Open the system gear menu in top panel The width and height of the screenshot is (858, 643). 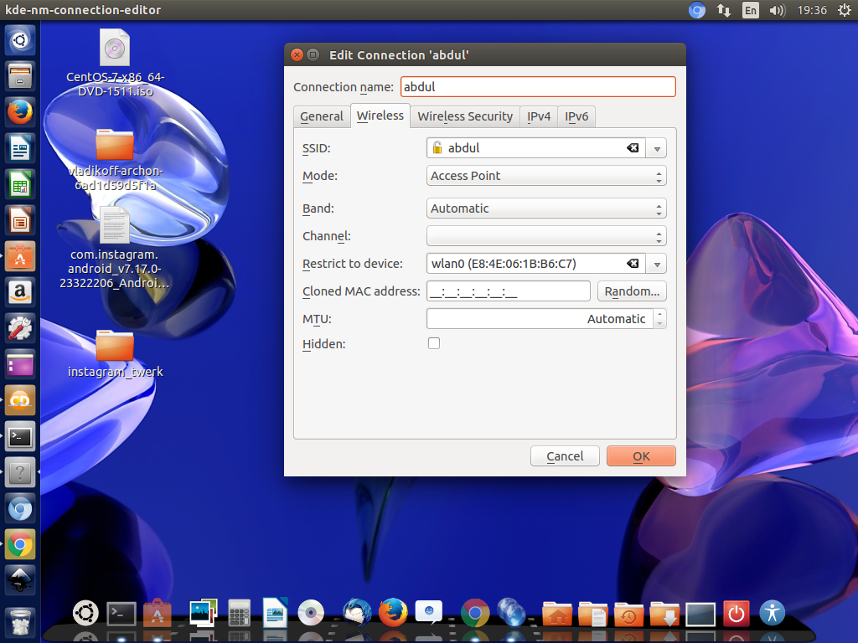pyautogui.click(x=845, y=10)
